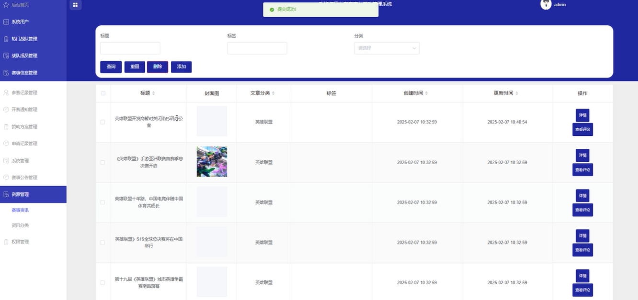638x300 pixels.
Task: Click the 战队成员管理 sidebar icon
Action: [x=6, y=56]
